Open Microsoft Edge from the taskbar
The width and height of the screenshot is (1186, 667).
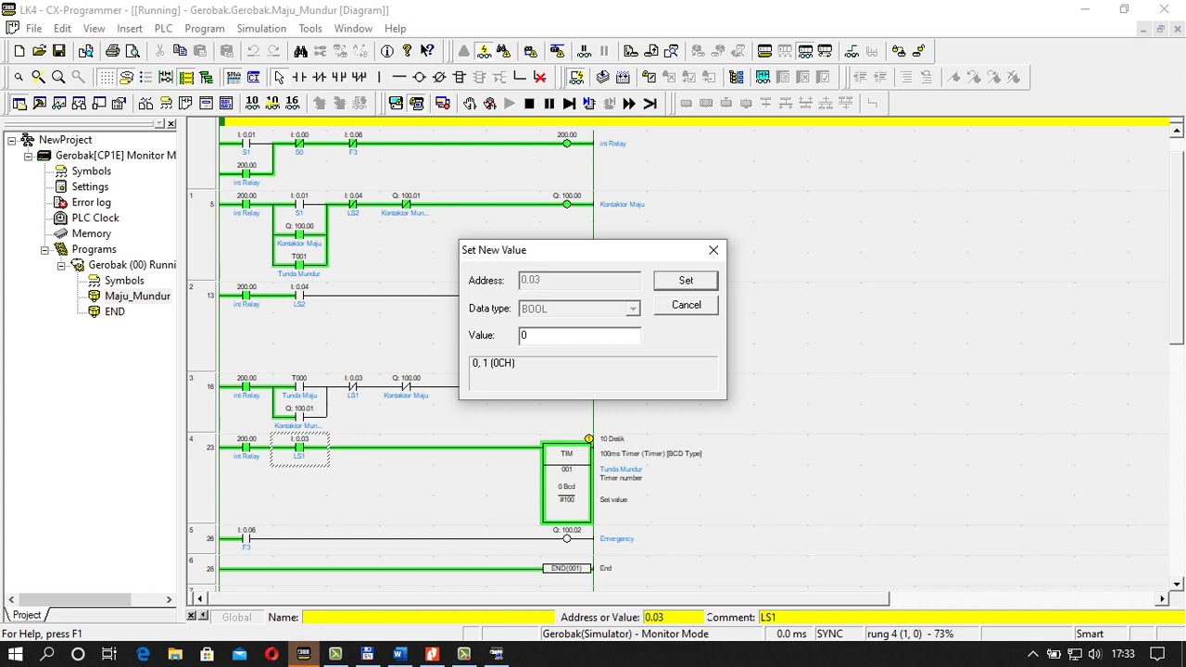143,654
